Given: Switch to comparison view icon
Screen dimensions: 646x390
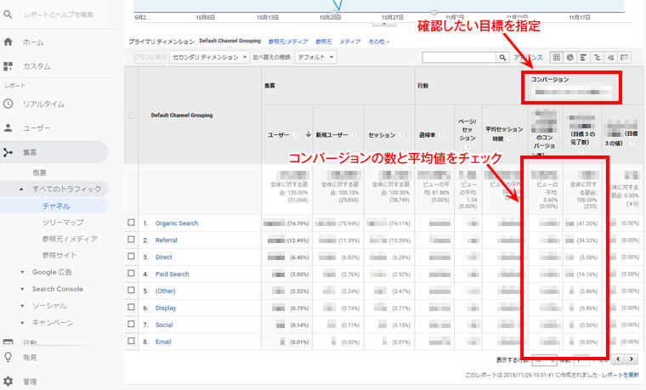Looking at the screenshot, I should click(x=597, y=57).
